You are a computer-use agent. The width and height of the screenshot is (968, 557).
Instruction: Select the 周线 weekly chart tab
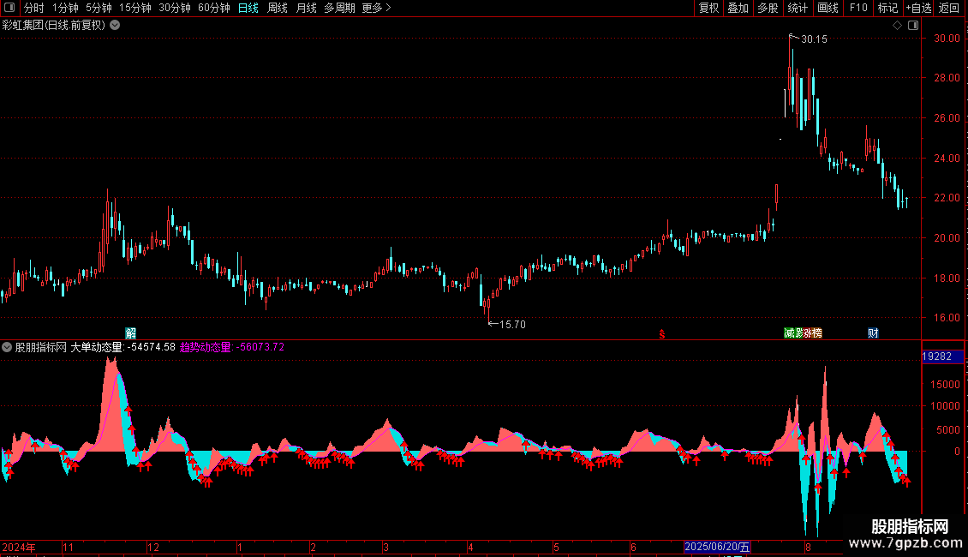click(278, 8)
